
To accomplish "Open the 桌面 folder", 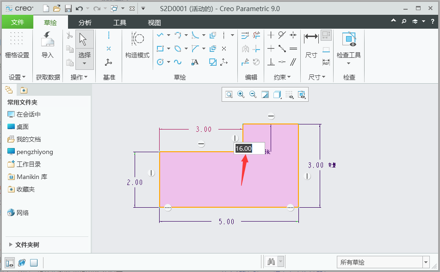I will (18, 127).
